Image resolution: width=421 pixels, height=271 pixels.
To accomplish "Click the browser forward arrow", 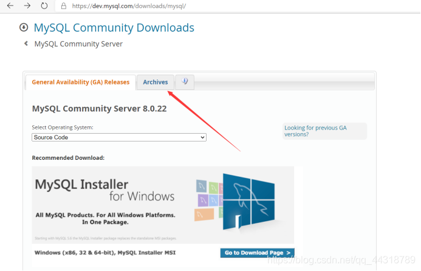I will (x=27, y=5).
